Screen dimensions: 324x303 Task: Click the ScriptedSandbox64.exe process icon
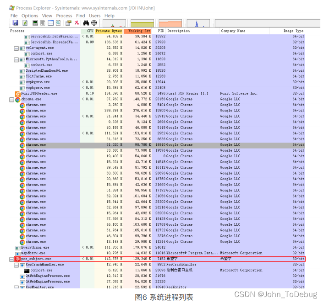[22, 71]
